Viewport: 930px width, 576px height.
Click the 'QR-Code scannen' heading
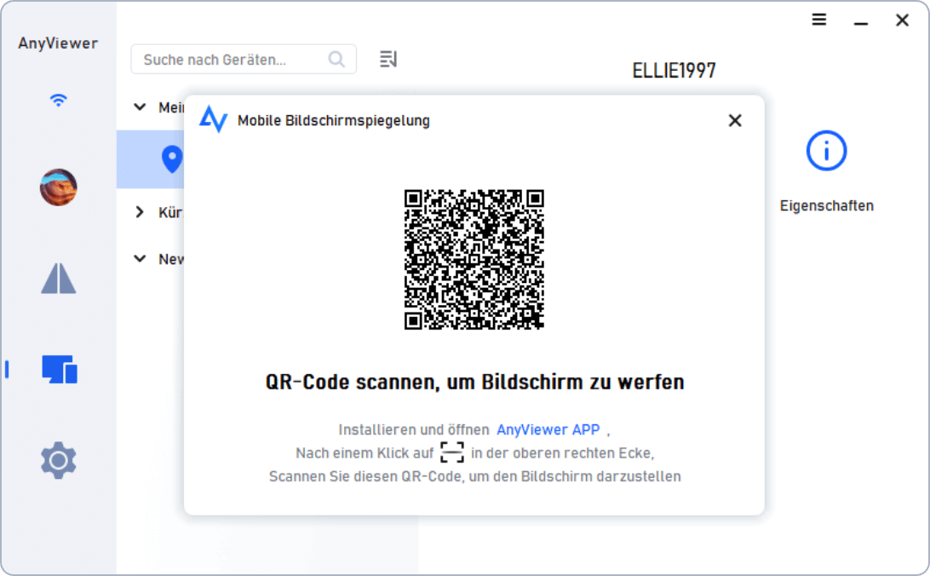point(474,382)
